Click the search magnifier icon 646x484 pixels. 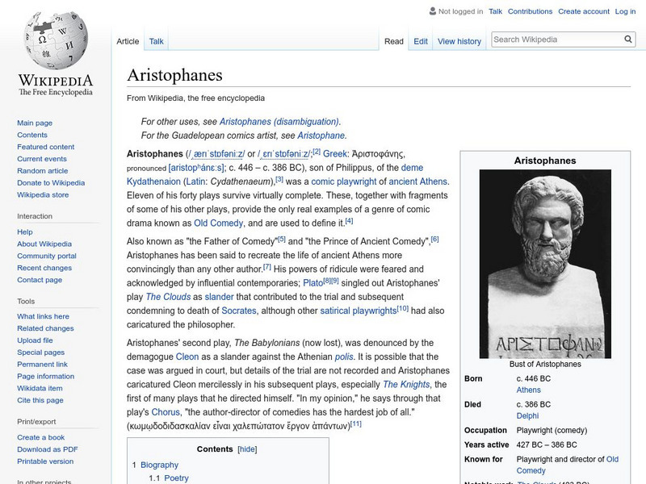(x=628, y=39)
